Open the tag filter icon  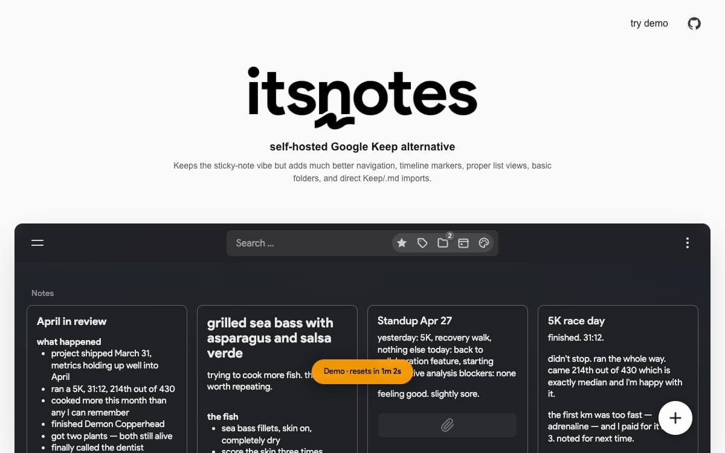point(422,243)
